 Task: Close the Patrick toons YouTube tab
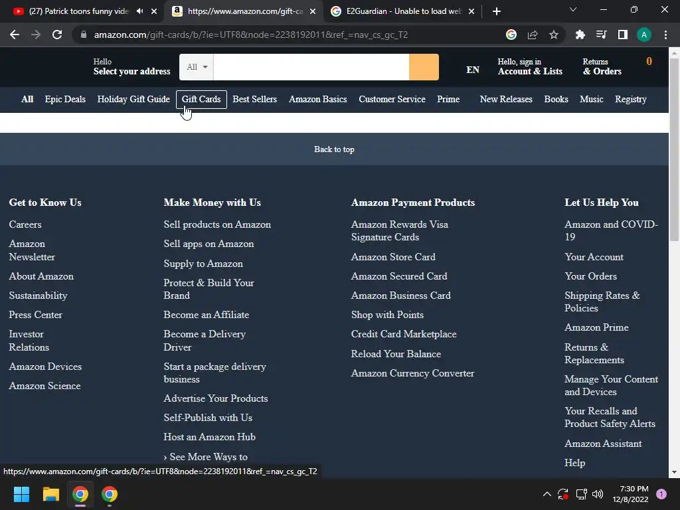pyautogui.click(x=154, y=11)
